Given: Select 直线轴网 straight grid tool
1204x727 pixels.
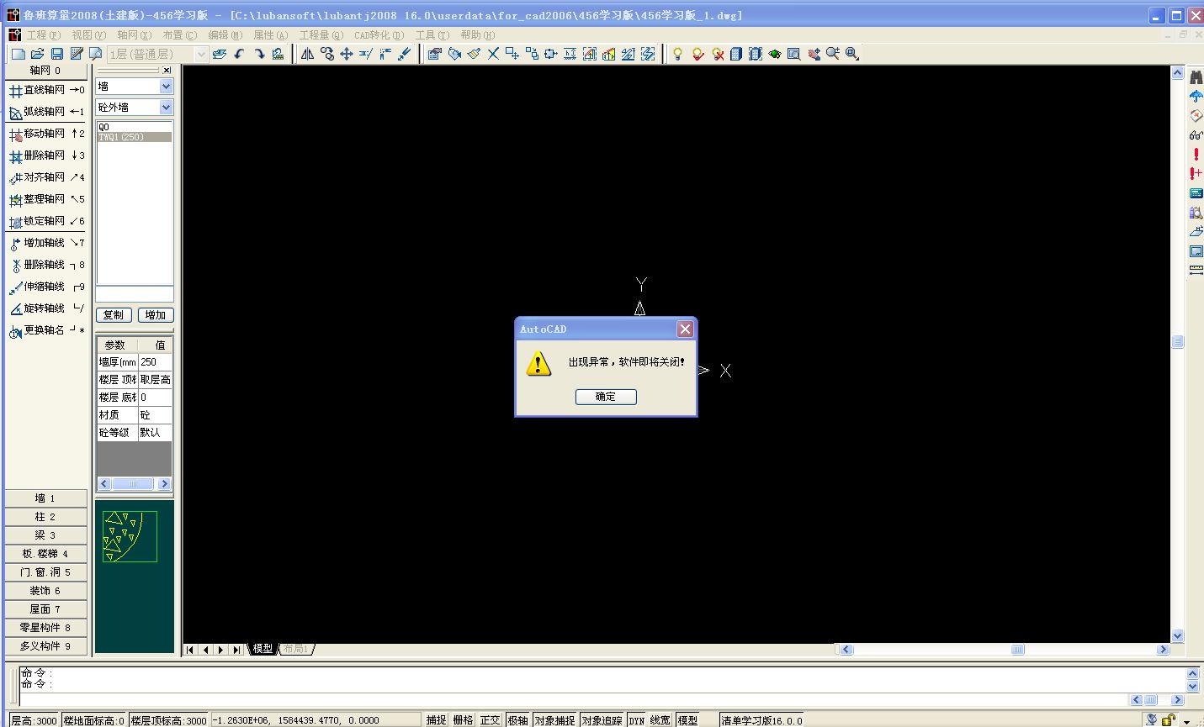Looking at the screenshot, I should point(46,90).
